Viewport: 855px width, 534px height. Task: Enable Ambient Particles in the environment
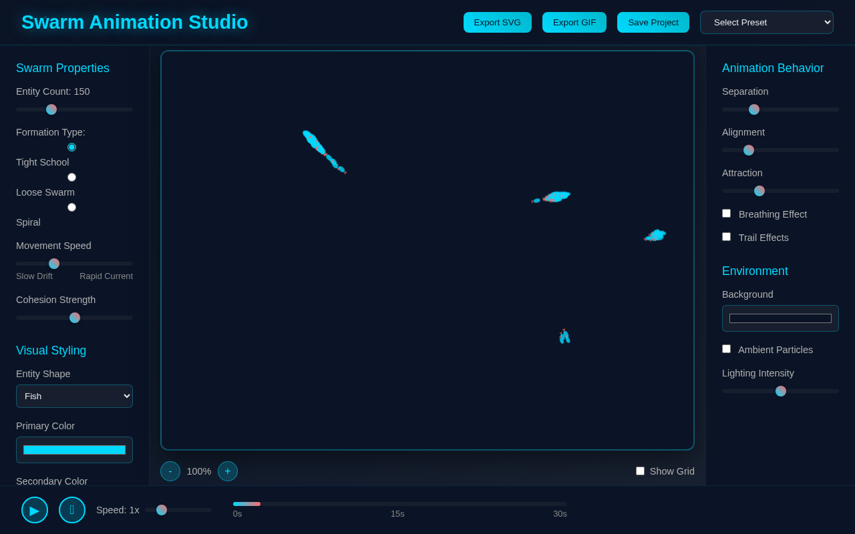tap(726, 348)
